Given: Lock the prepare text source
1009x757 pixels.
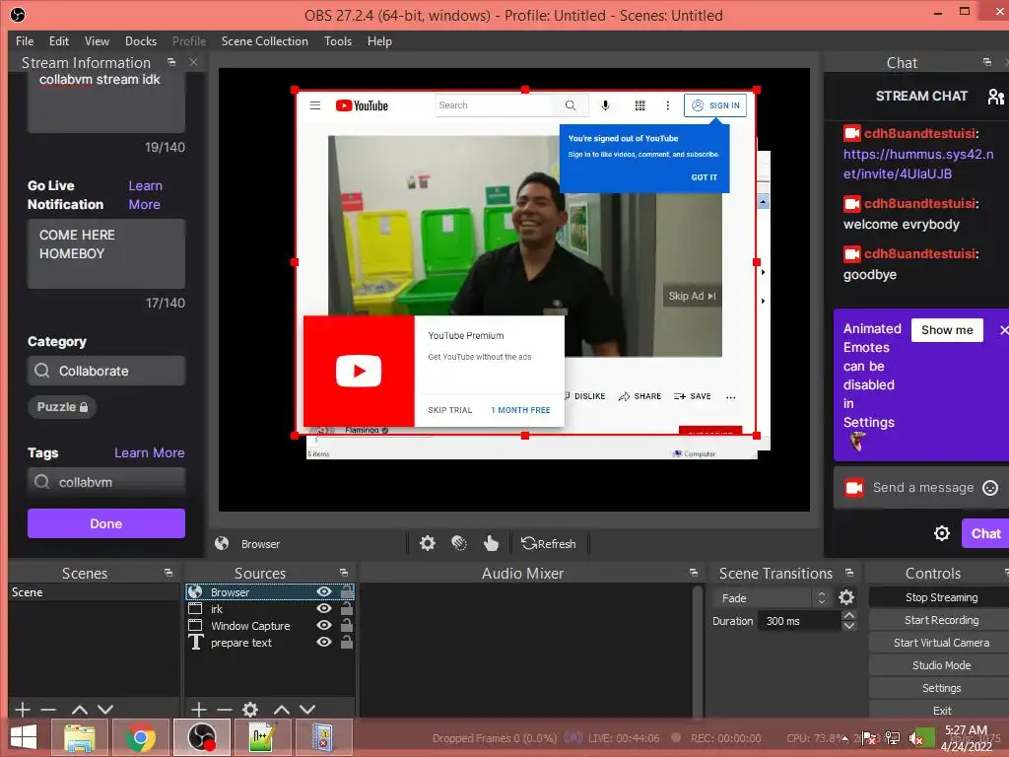Looking at the screenshot, I should pyautogui.click(x=346, y=642).
